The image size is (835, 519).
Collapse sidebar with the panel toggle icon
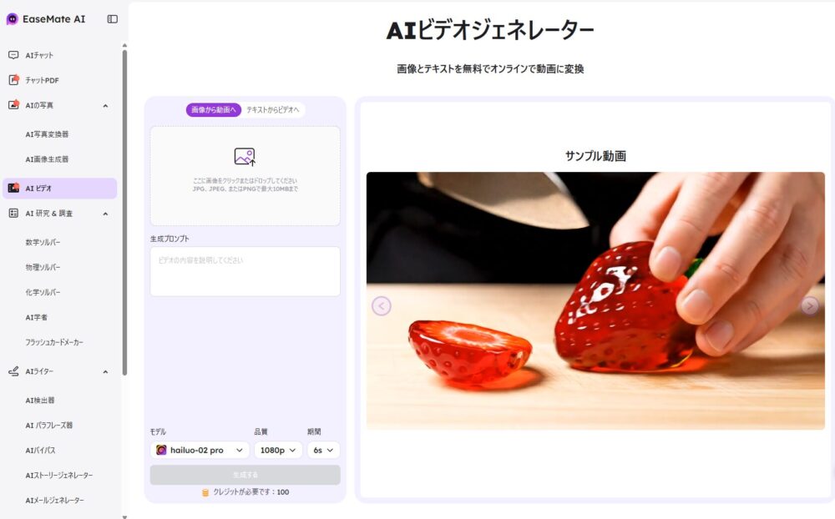[x=113, y=19]
